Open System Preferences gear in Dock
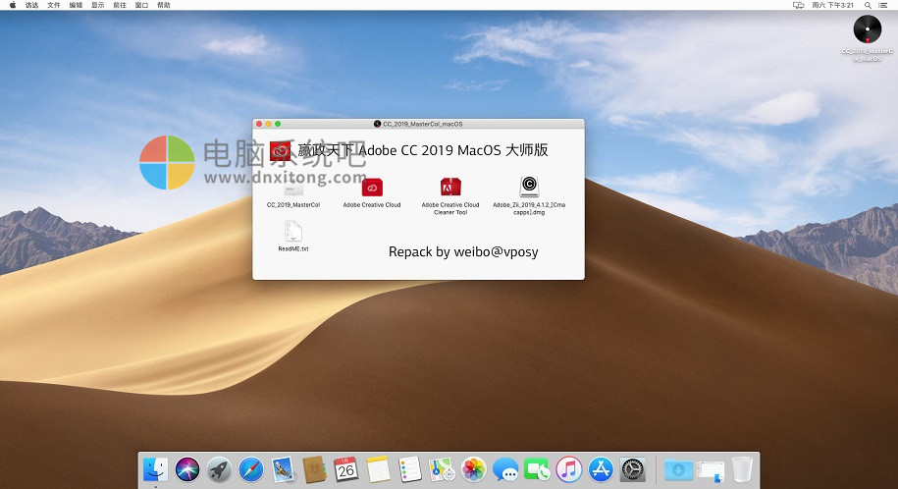The width and height of the screenshot is (898, 489). point(632,469)
